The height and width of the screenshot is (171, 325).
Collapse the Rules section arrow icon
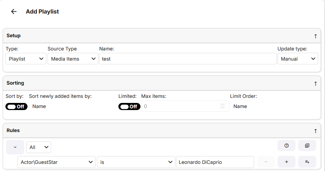pyautogui.click(x=316, y=131)
